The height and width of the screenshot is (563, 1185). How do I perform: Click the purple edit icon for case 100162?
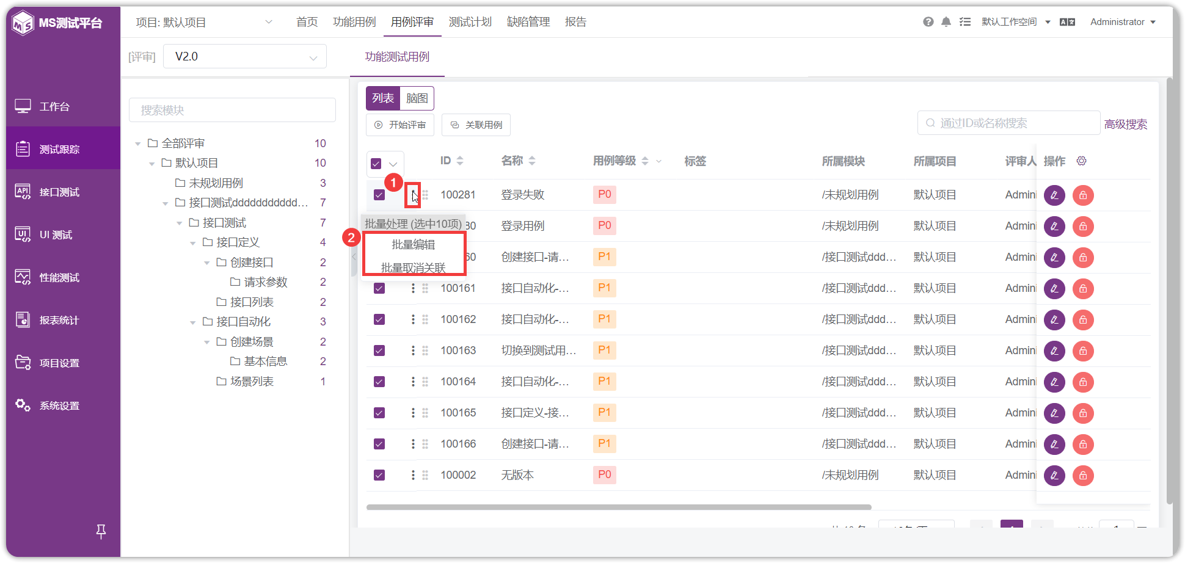1054,319
